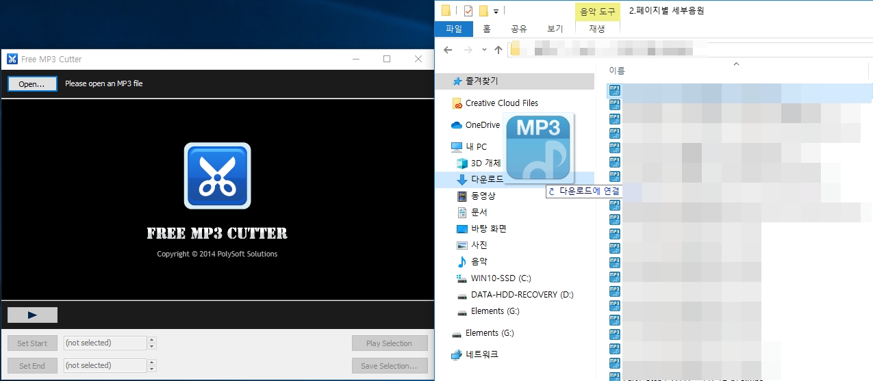Click Play Selection in Free MP3 Cutter
This screenshot has height=381, width=873.
point(390,343)
